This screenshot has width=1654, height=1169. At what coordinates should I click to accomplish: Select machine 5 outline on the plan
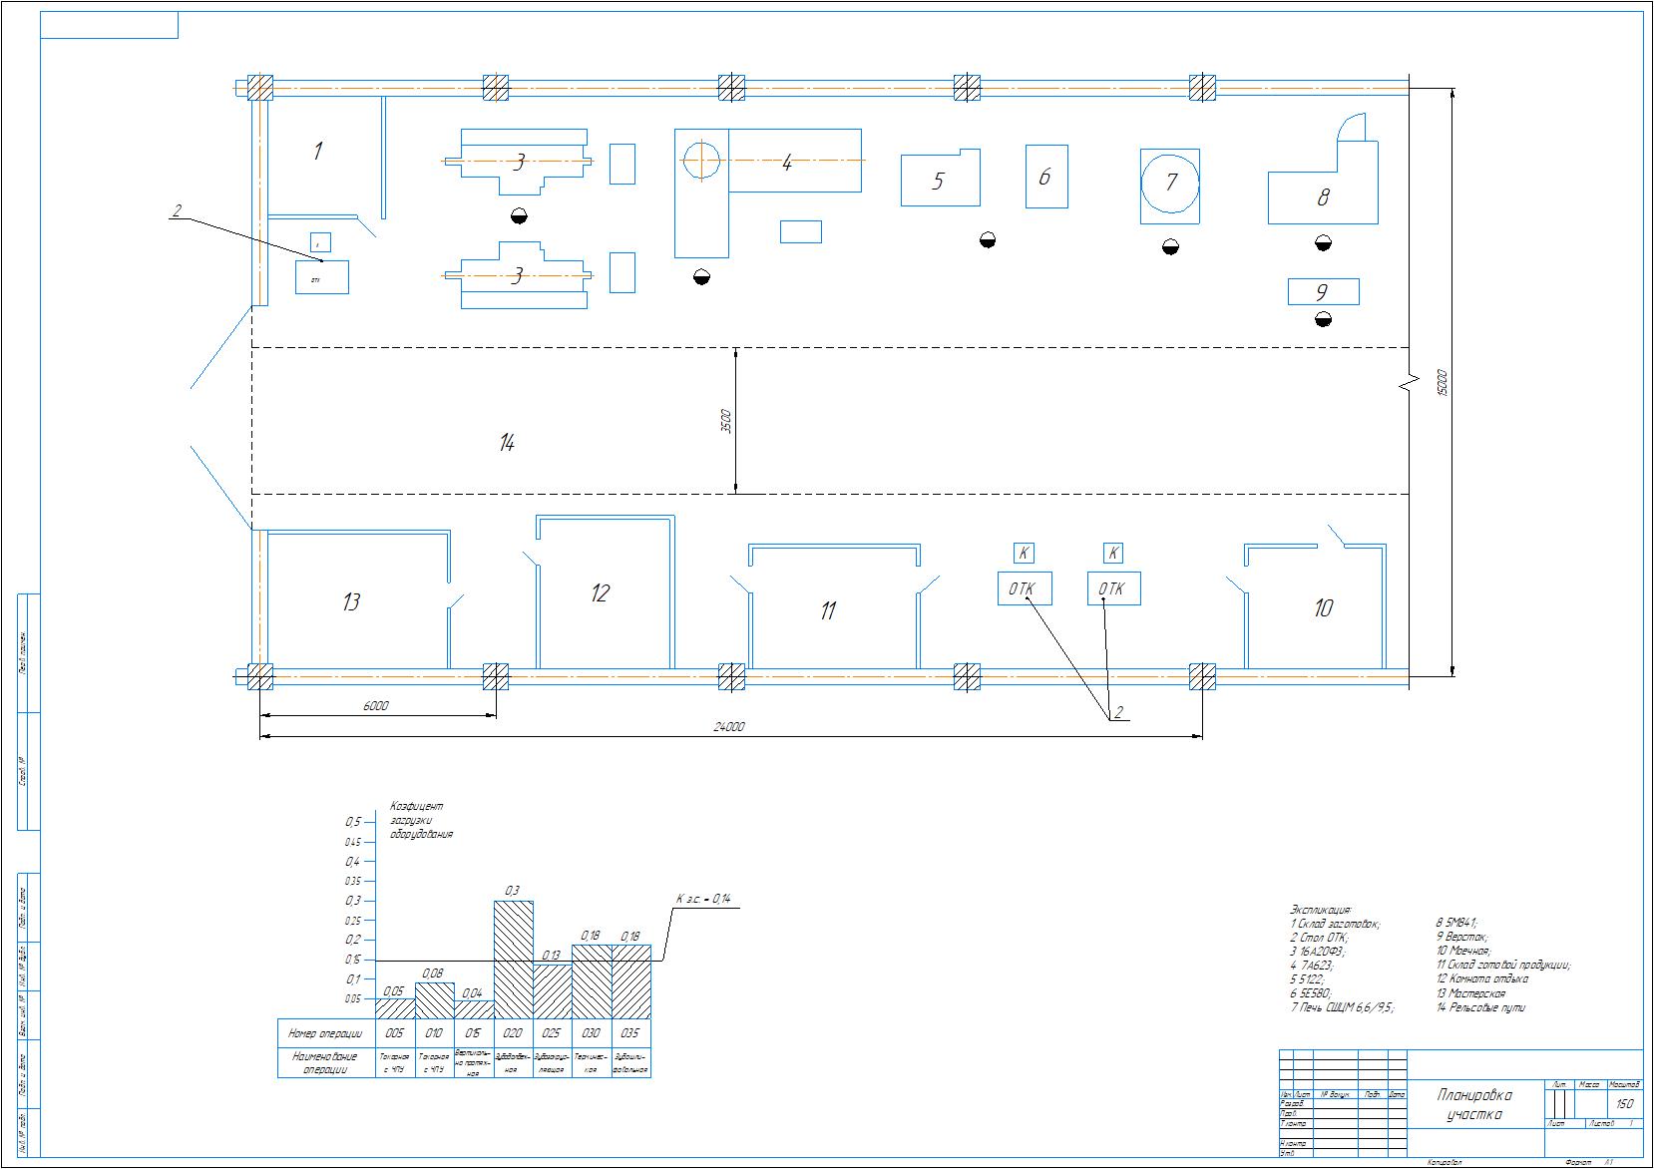[940, 178]
